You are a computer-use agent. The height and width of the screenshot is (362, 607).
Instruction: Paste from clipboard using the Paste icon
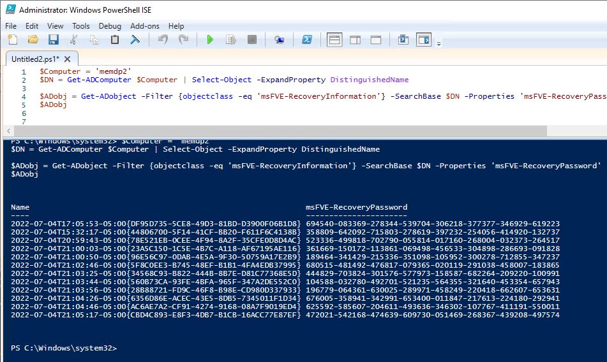pos(115,40)
